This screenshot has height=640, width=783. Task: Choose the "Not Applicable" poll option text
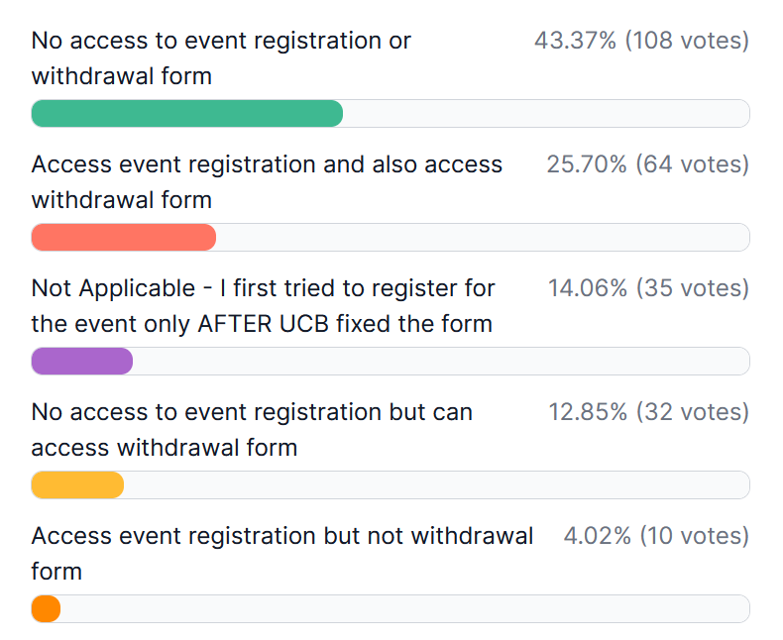(263, 306)
